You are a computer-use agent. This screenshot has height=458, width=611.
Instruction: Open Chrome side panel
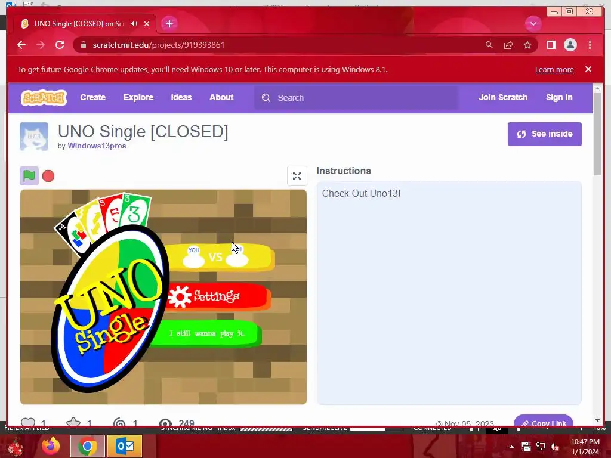(551, 45)
